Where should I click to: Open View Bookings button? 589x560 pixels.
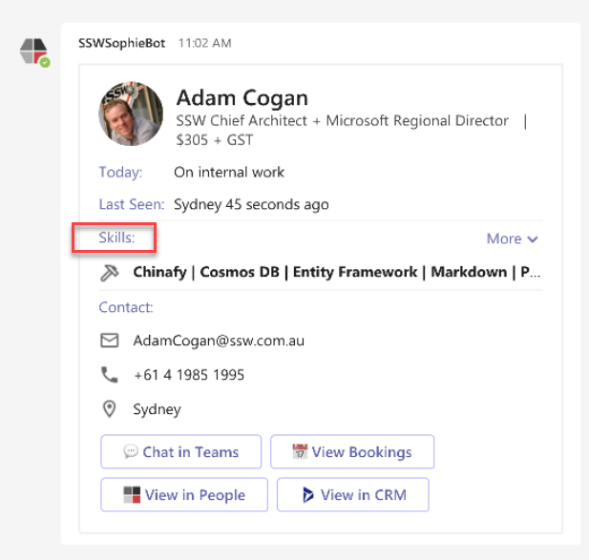(352, 452)
